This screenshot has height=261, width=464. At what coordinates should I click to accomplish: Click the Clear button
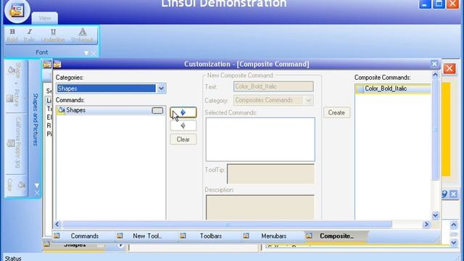coord(183,139)
